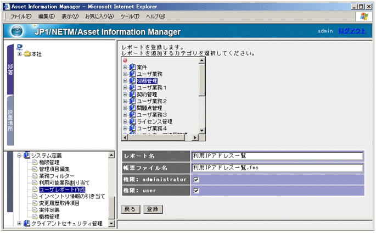Expand the クライアントセキュリティ管理 node
Viewport: 376px width, 233px height.
coord(19,224)
